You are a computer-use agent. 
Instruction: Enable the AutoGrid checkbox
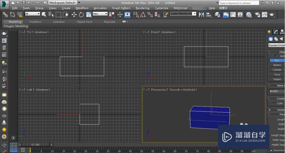[276, 56]
